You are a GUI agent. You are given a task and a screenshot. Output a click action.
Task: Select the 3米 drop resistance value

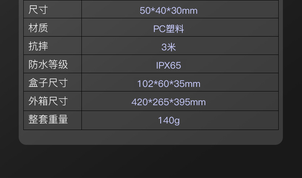(x=169, y=47)
